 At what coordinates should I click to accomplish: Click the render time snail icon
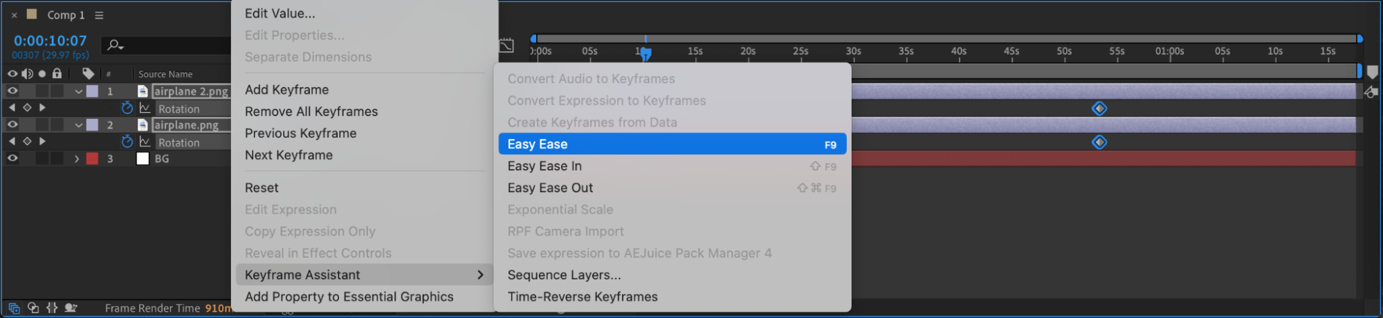[x=71, y=308]
